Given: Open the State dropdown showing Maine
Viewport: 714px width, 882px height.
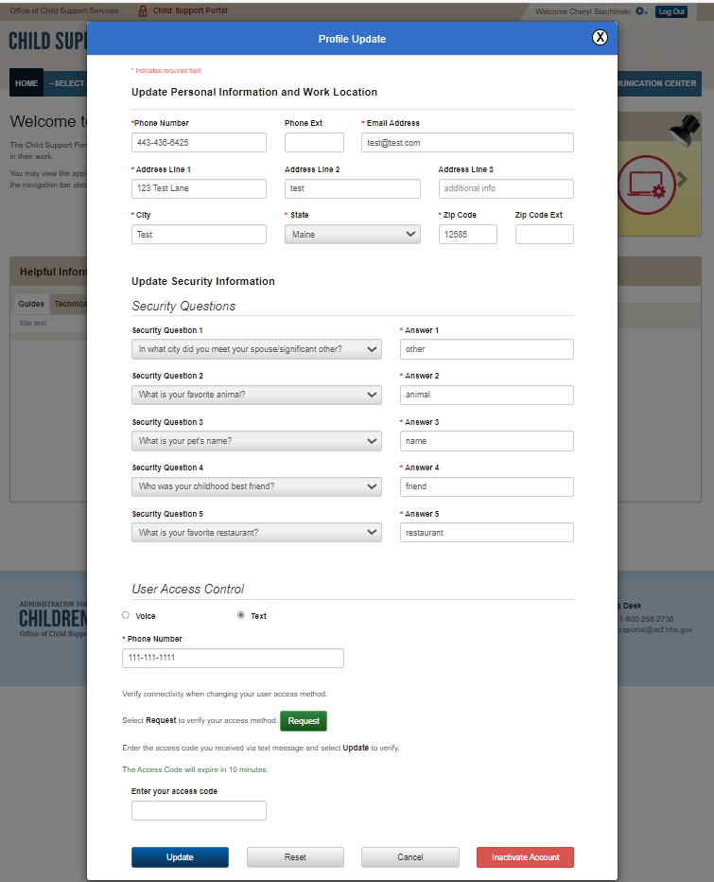Looking at the screenshot, I should [352, 235].
